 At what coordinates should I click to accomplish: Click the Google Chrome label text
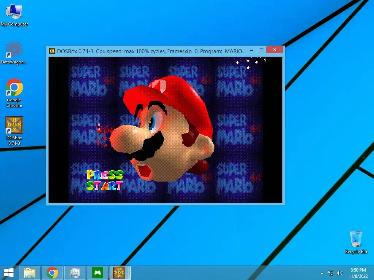(x=14, y=102)
